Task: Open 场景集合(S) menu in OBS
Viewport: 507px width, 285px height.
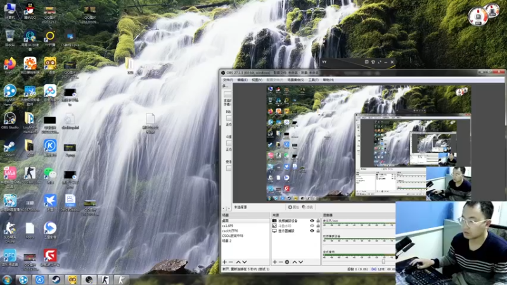Action: tap(295, 80)
